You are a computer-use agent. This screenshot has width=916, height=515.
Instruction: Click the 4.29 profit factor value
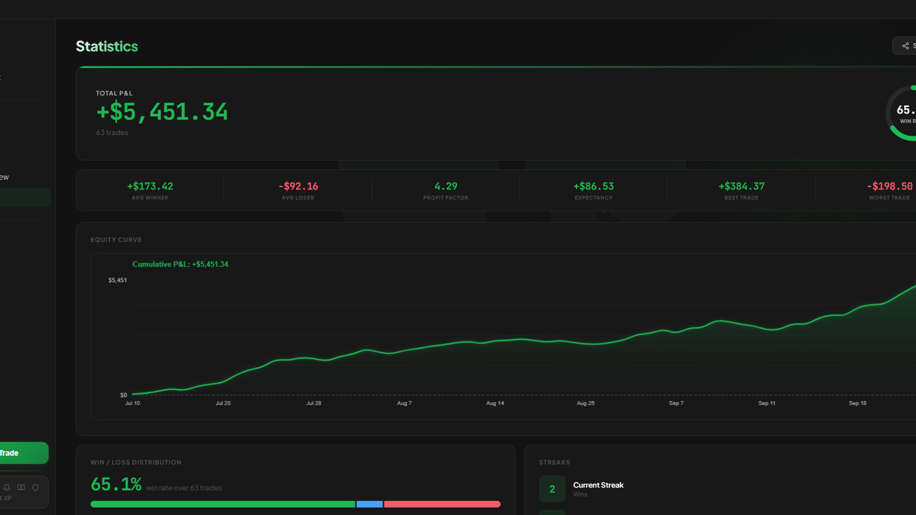446,186
